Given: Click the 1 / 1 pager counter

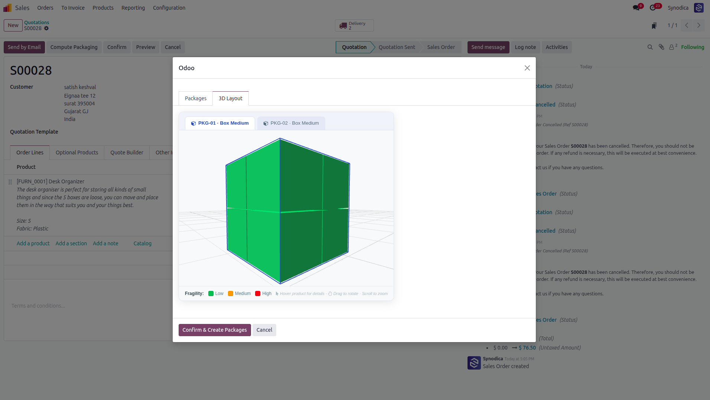Looking at the screenshot, I should point(672,25).
